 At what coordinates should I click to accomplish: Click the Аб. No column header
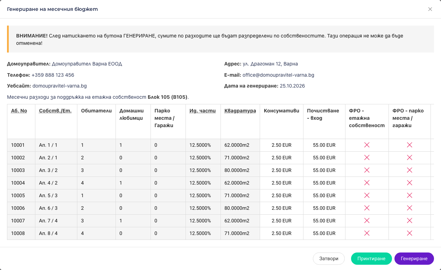19,111
